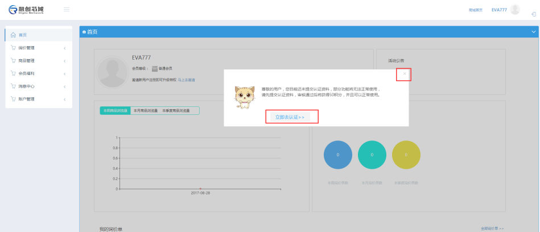
Task: Click the home icon beside 首页
Action: (13, 35)
